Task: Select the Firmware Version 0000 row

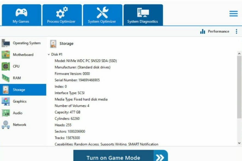Action: [72, 74]
